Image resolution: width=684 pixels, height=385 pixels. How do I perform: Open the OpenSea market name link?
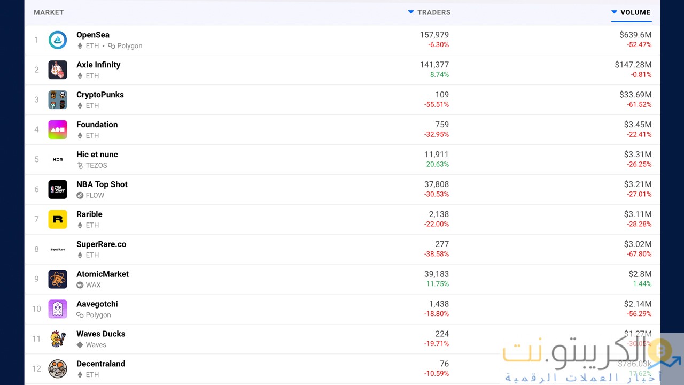pos(93,35)
